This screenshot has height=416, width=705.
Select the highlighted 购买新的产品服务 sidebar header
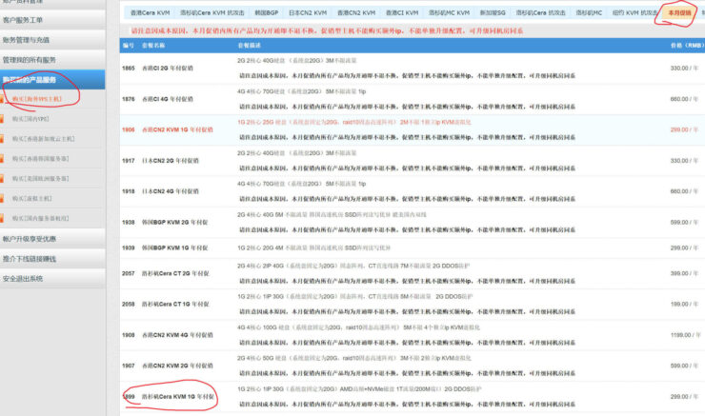[x=30, y=80]
